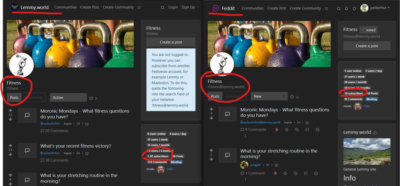Click the landscape image in Lemmy.world sidebar section
Image resolution: width=400 pixels, height=186 pixels.
[x=367, y=152]
